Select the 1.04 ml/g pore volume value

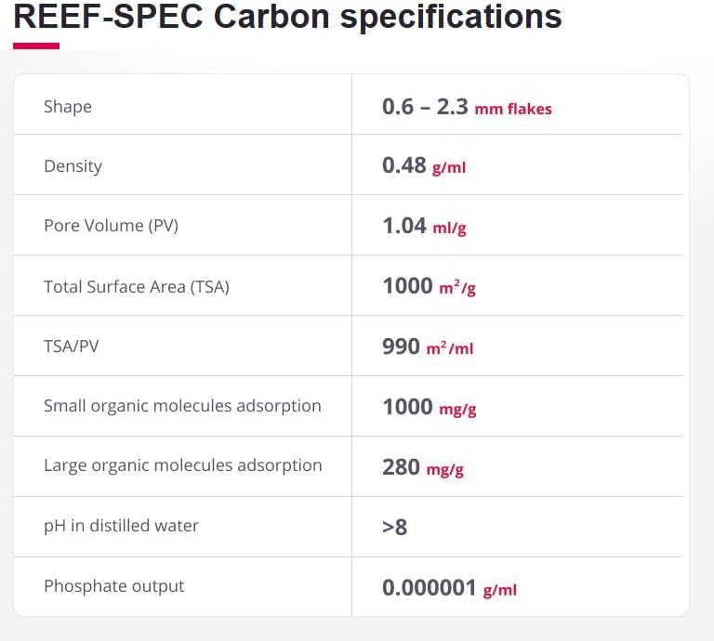coord(424,226)
